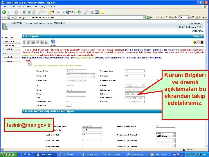Image resolution: width=209 pixels, height=157 pixels.
Task: Click the icon right of the binoculars
Action: (46, 42)
